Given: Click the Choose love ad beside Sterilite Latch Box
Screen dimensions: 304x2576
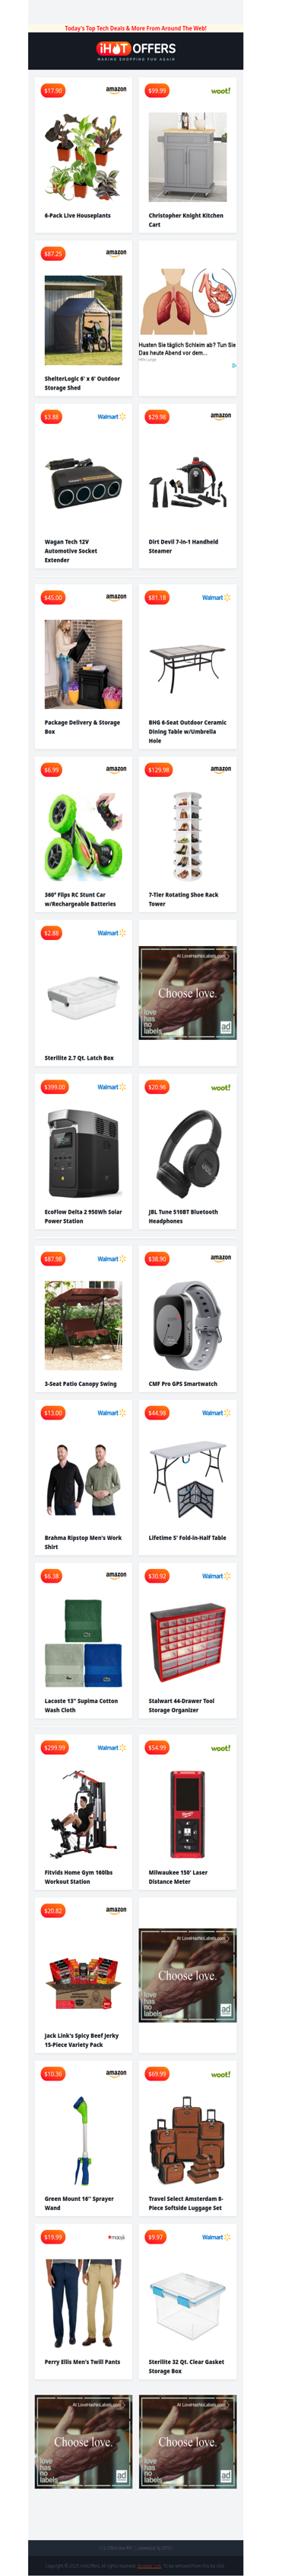Looking at the screenshot, I should click(188, 993).
